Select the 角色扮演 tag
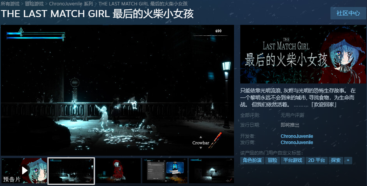Image resolution: width=367 pixels, height=186 pixels. click(252, 160)
